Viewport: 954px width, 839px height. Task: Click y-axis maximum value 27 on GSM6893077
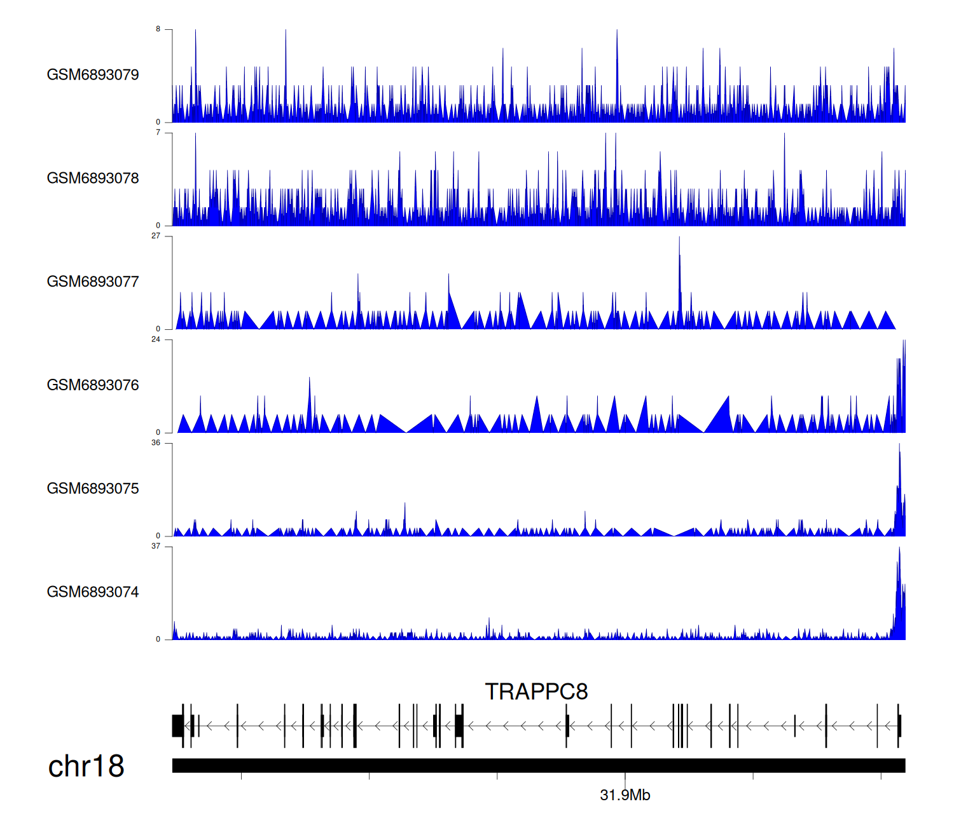coord(156,236)
